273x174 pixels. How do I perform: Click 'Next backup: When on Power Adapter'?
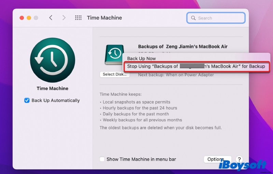tap(176, 75)
